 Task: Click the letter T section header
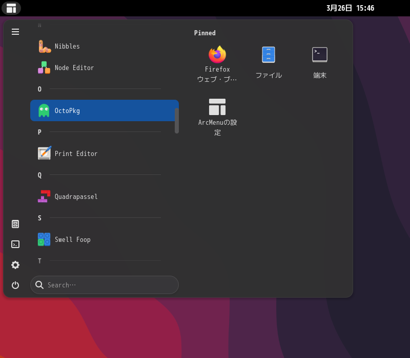[x=39, y=261]
